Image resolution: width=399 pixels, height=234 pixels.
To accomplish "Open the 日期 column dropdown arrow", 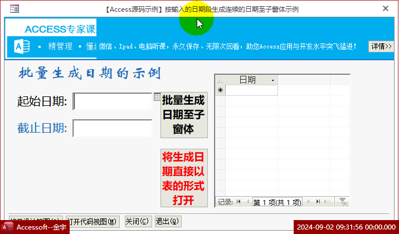I will click(x=273, y=80).
